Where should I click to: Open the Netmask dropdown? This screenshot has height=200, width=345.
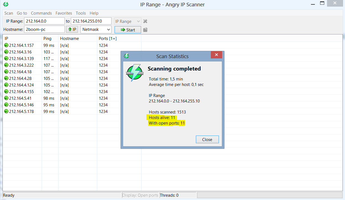coord(96,29)
